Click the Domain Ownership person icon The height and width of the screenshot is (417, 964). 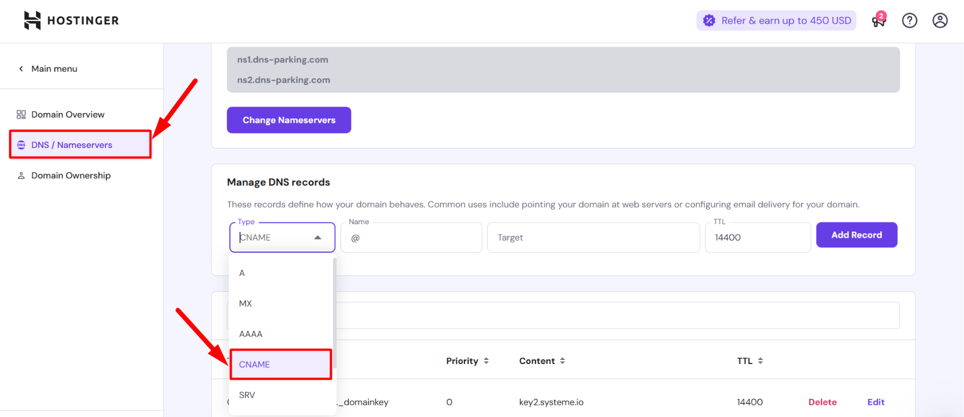(x=21, y=175)
